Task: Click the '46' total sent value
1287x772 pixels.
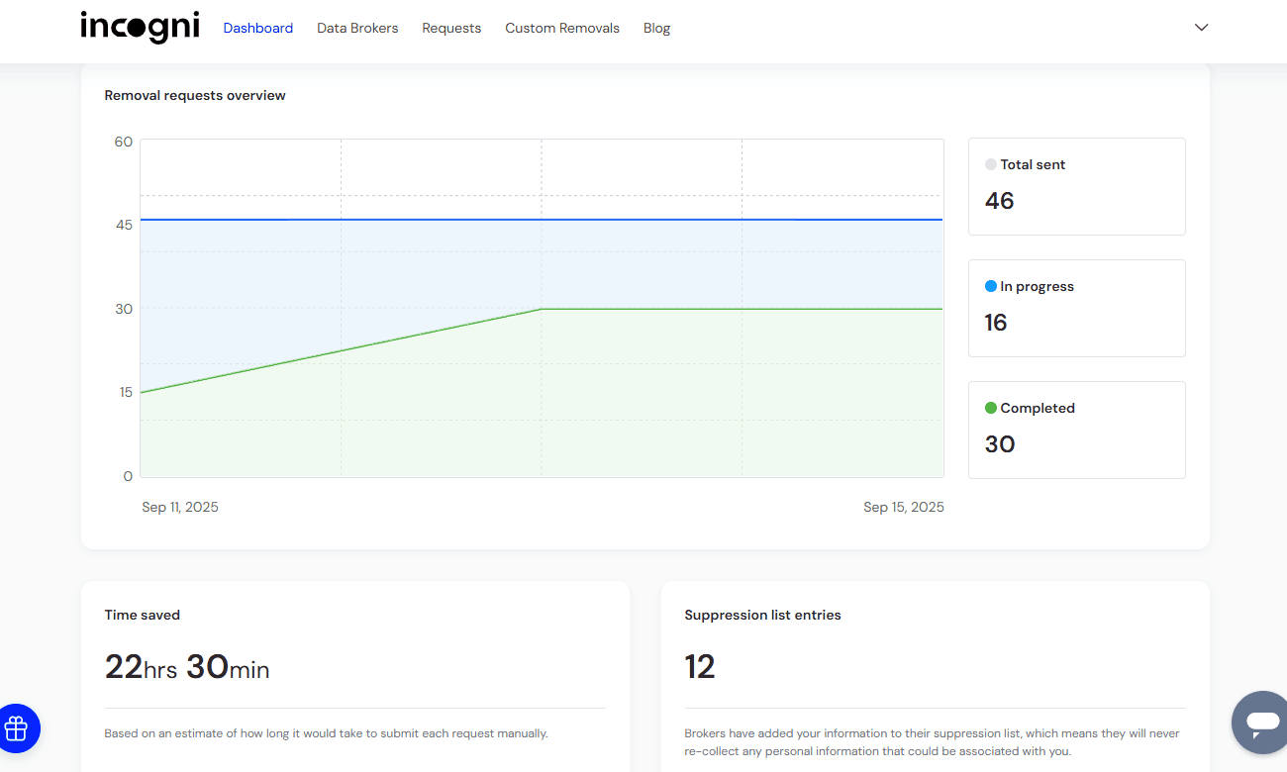Action: pos(1000,201)
